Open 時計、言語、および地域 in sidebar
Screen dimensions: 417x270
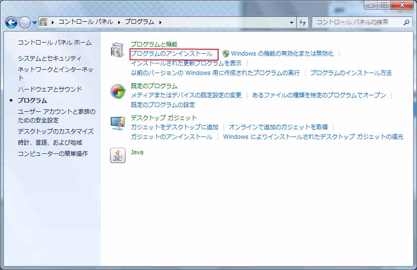point(50,143)
